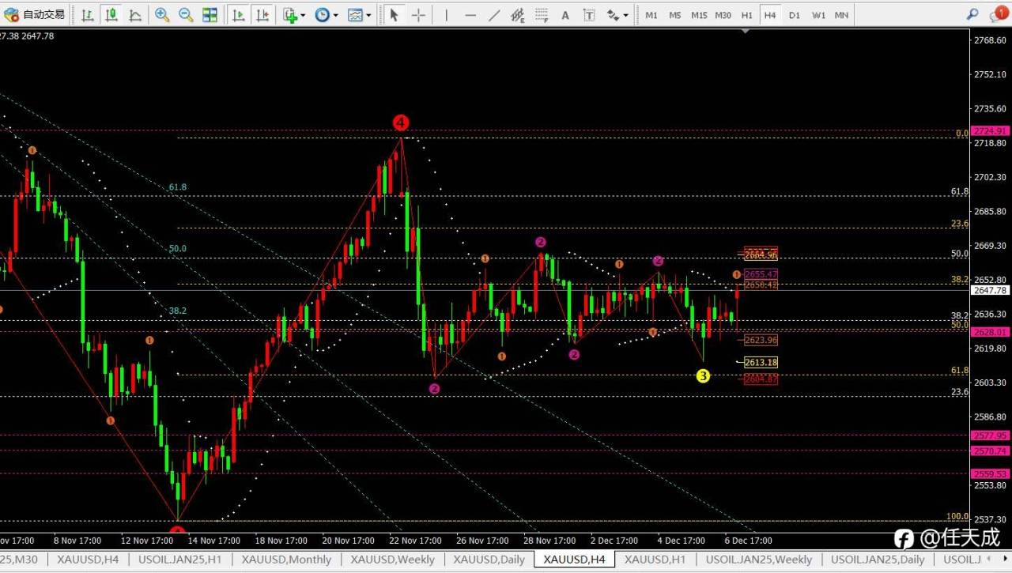Select the text label T tool
The image size is (1012, 573).
coord(590,14)
